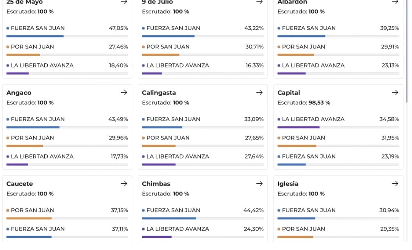Click the 23,13% value in Albardón

click(x=391, y=66)
